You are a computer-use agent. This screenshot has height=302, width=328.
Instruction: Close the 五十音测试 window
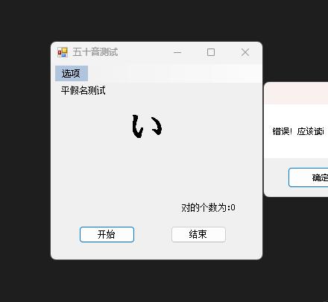point(245,52)
